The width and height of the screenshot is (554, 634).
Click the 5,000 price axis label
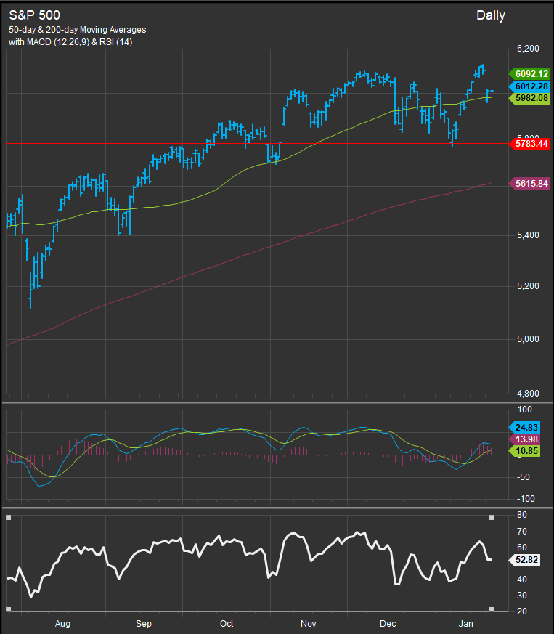coord(528,339)
